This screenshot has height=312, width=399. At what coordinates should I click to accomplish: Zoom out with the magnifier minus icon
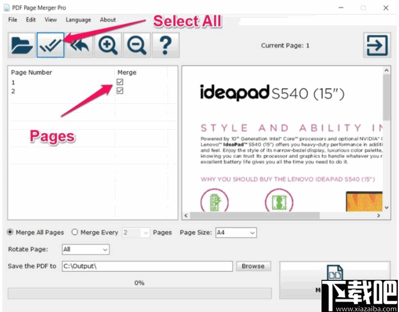pos(137,45)
